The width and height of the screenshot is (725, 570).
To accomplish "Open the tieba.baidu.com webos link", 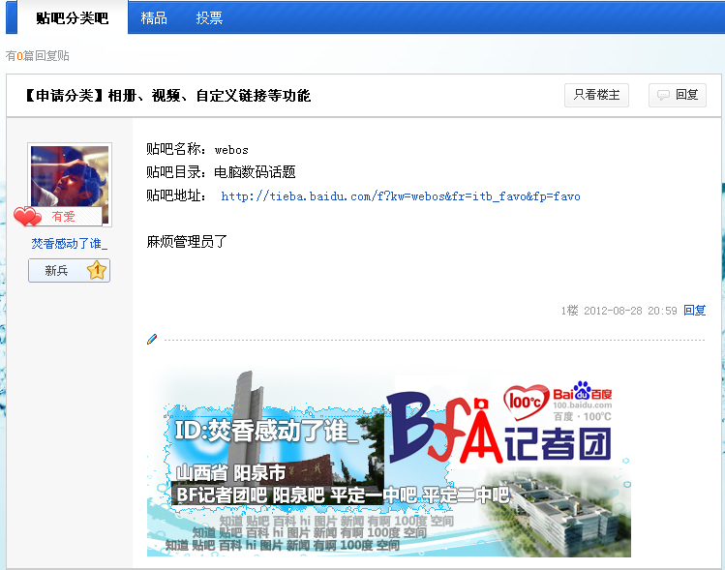I will 401,196.
